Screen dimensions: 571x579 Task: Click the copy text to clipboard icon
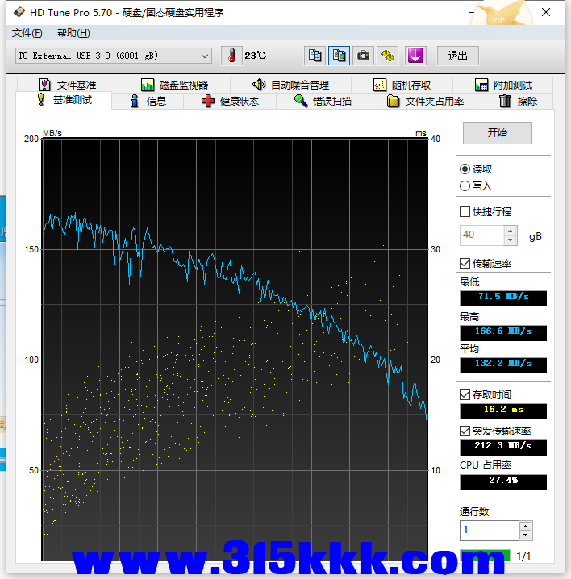[x=315, y=56]
